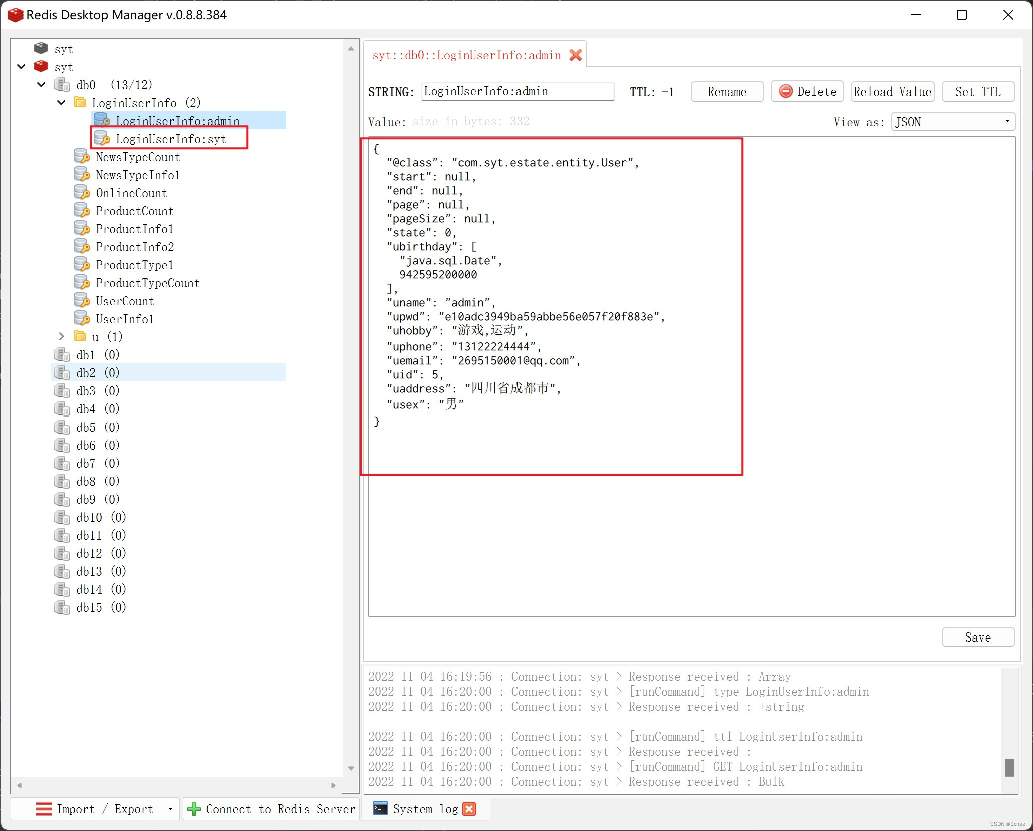This screenshot has width=1033, height=831.
Task: Click the key icon beside NewsTypeCount
Action: 82,156
